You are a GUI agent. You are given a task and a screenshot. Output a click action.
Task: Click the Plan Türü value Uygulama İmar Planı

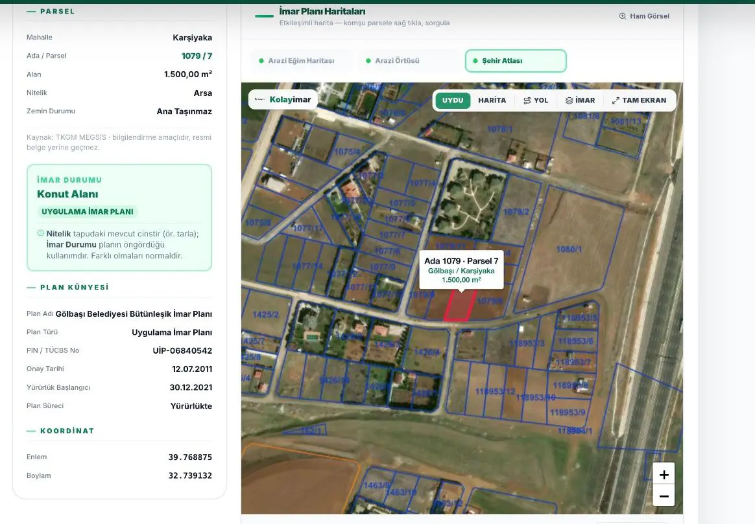click(x=172, y=332)
